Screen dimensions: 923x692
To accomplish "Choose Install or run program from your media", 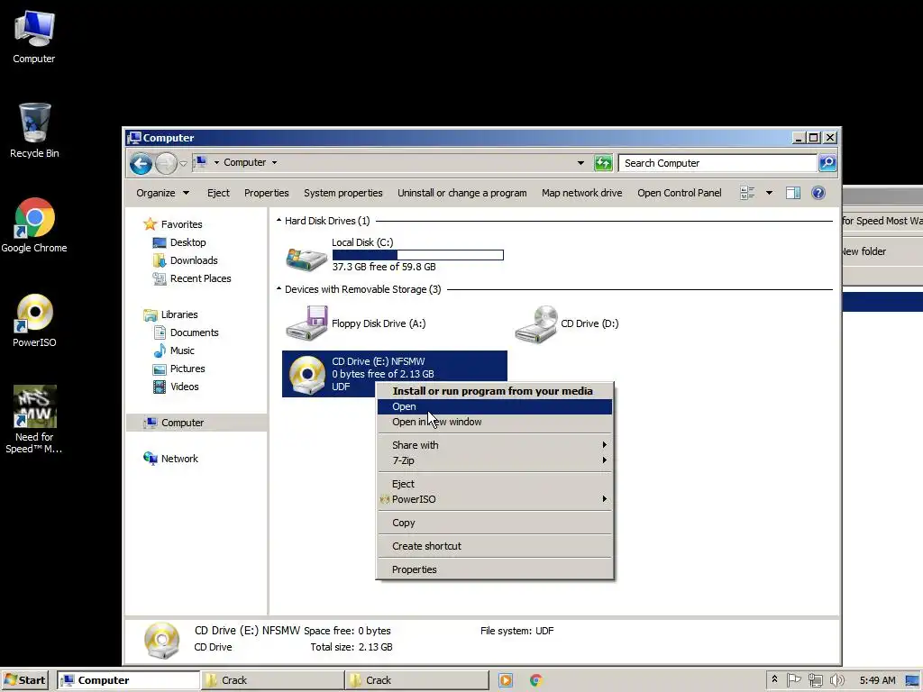I will [495, 391].
